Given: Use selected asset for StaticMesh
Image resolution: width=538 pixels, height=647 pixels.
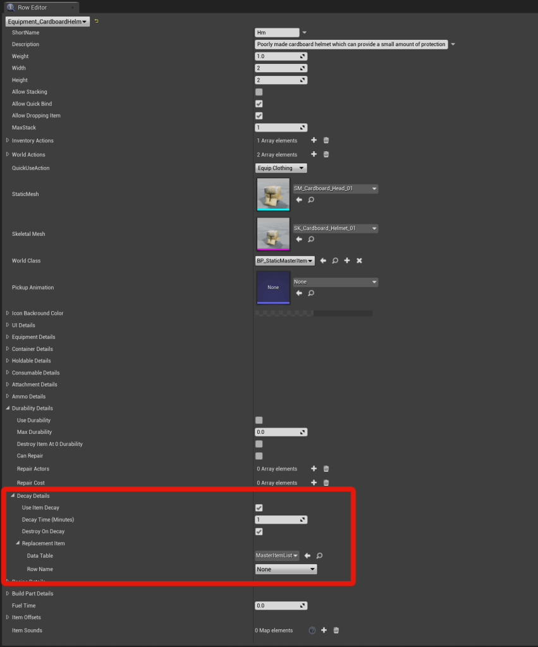Looking at the screenshot, I should click(x=299, y=200).
